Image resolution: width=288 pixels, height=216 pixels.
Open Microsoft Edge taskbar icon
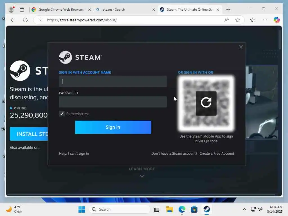pos(182,209)
